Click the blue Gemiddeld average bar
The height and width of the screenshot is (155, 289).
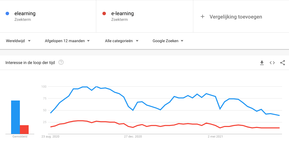pyautogui.click(x=15, y=117)
